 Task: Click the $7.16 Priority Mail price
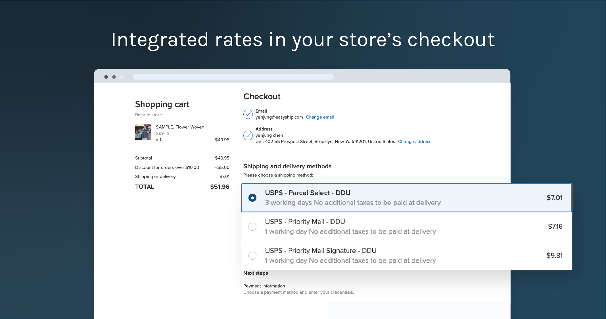click(555, 227)
